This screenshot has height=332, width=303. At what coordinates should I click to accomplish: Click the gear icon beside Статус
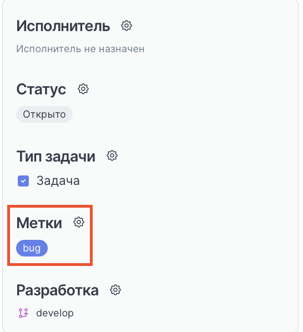[83, 89]
